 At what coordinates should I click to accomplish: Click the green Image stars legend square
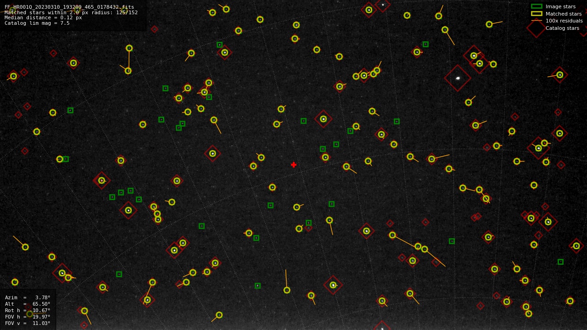[x=537, y=6]
